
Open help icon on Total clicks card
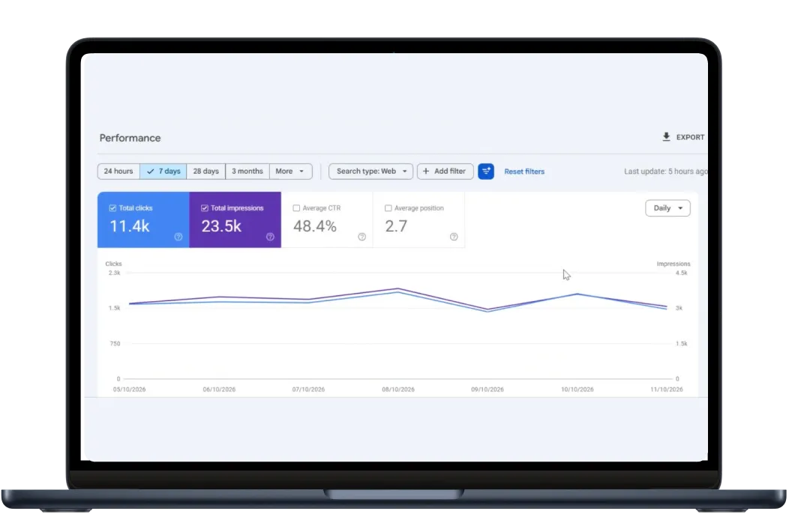178,237
